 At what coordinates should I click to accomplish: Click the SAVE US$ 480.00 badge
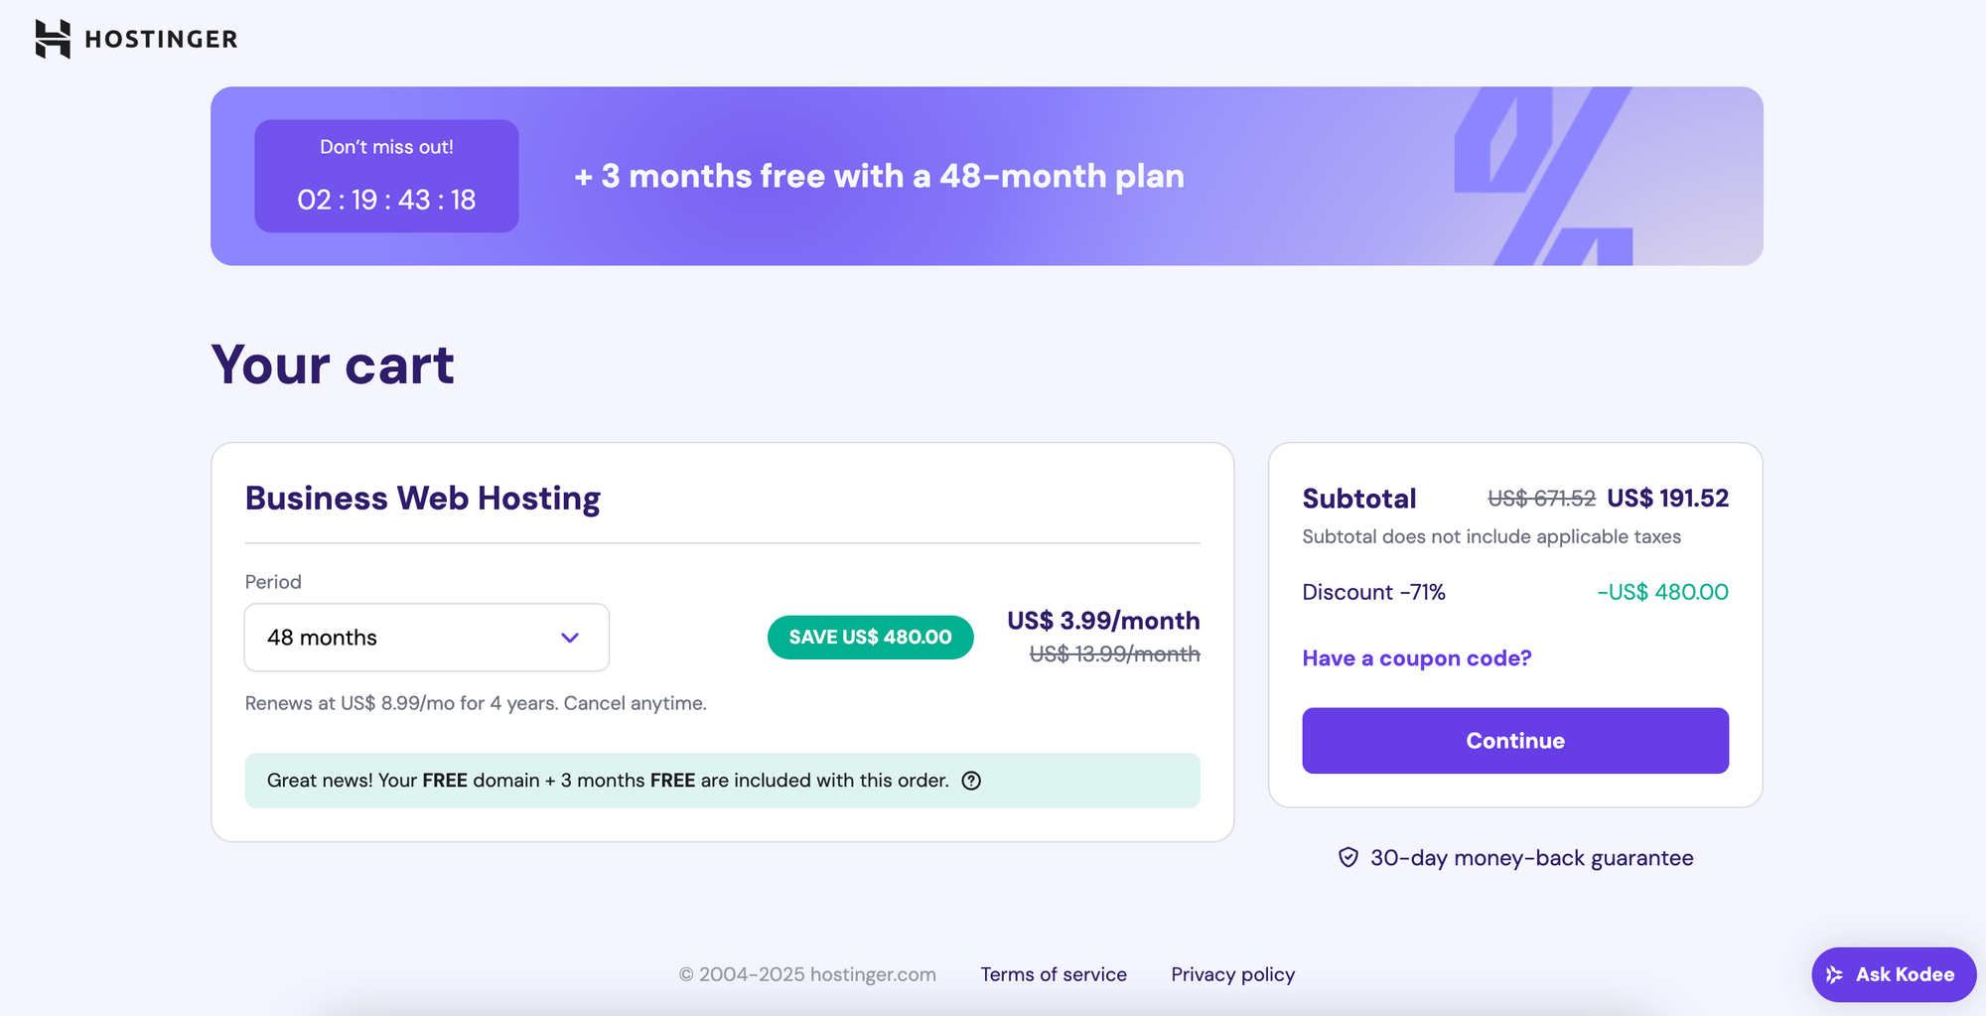(x=870, y=638)
